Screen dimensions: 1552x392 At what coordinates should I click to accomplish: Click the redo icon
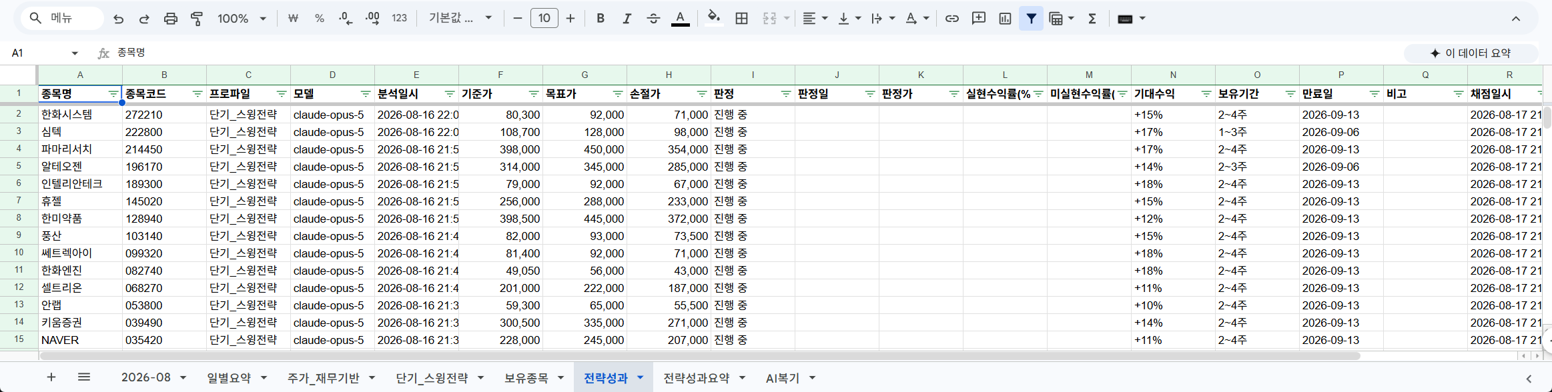click(144, 19)
